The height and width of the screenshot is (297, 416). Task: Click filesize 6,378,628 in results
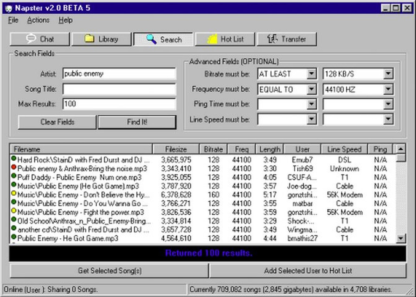(176, 195)
